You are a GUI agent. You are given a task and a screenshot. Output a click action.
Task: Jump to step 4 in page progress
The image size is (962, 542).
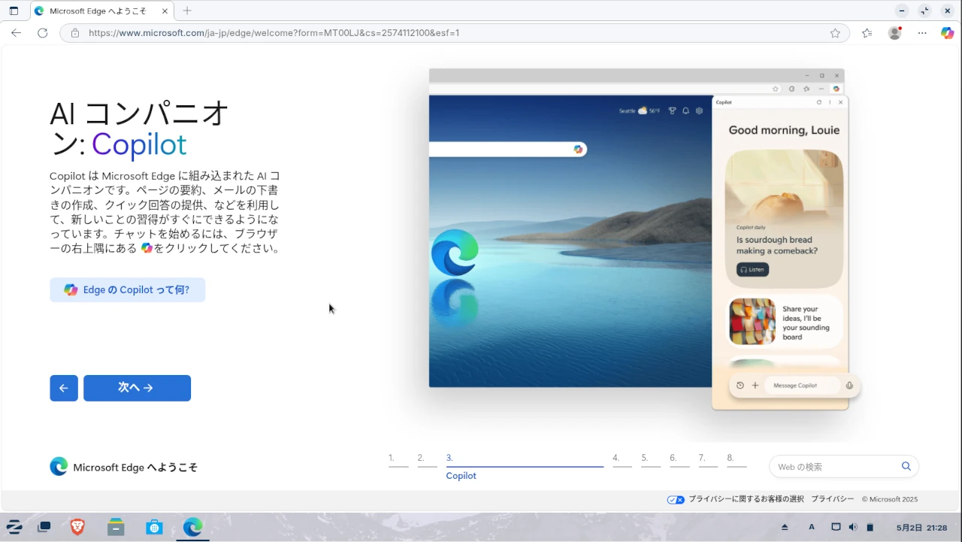622,459
